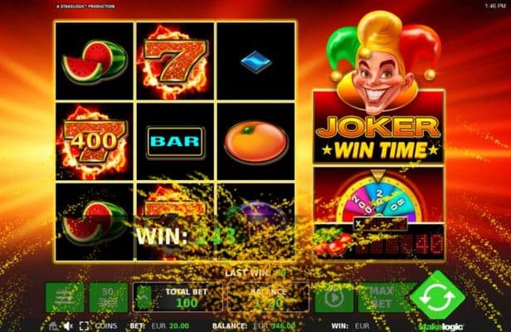Go to home icon in bottom bar

pos(53,326)
